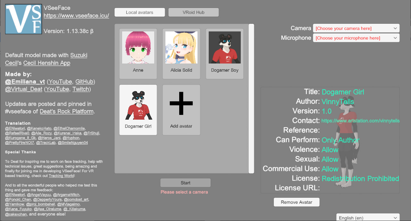Open Emiliana's GitHub link
Viewport: 411px width, 221px height.
84,81
